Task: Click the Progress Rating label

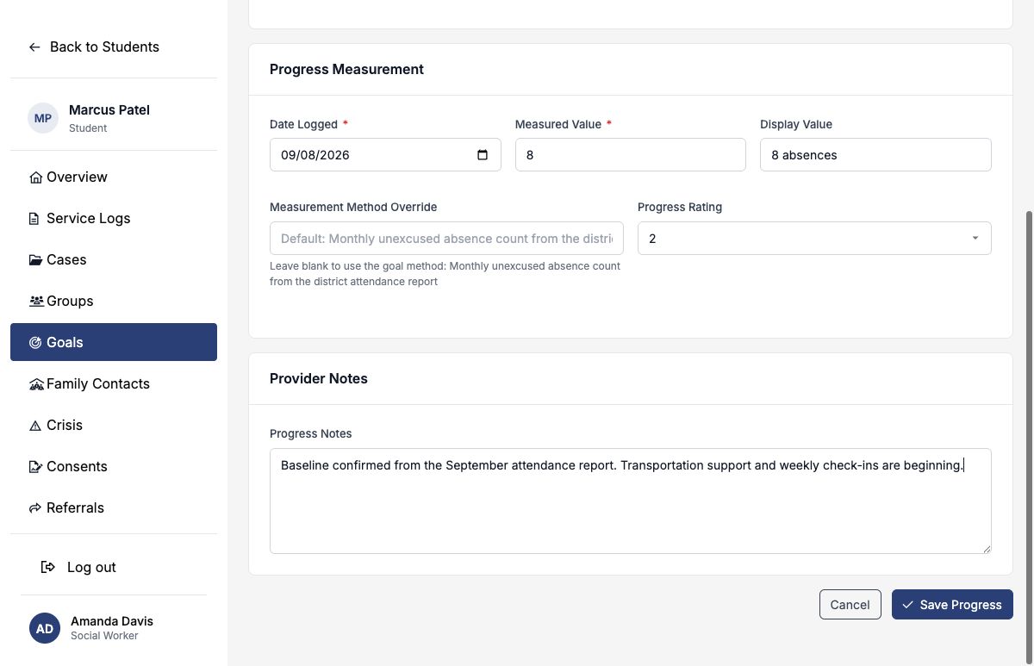Action: 680,207
